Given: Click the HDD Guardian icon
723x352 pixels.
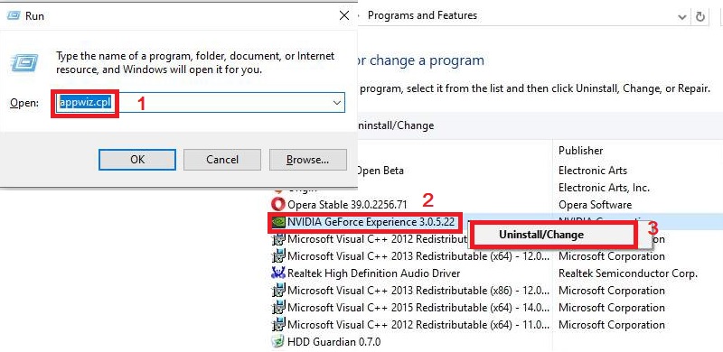Looking at the screenshot, I should (278, 342).
